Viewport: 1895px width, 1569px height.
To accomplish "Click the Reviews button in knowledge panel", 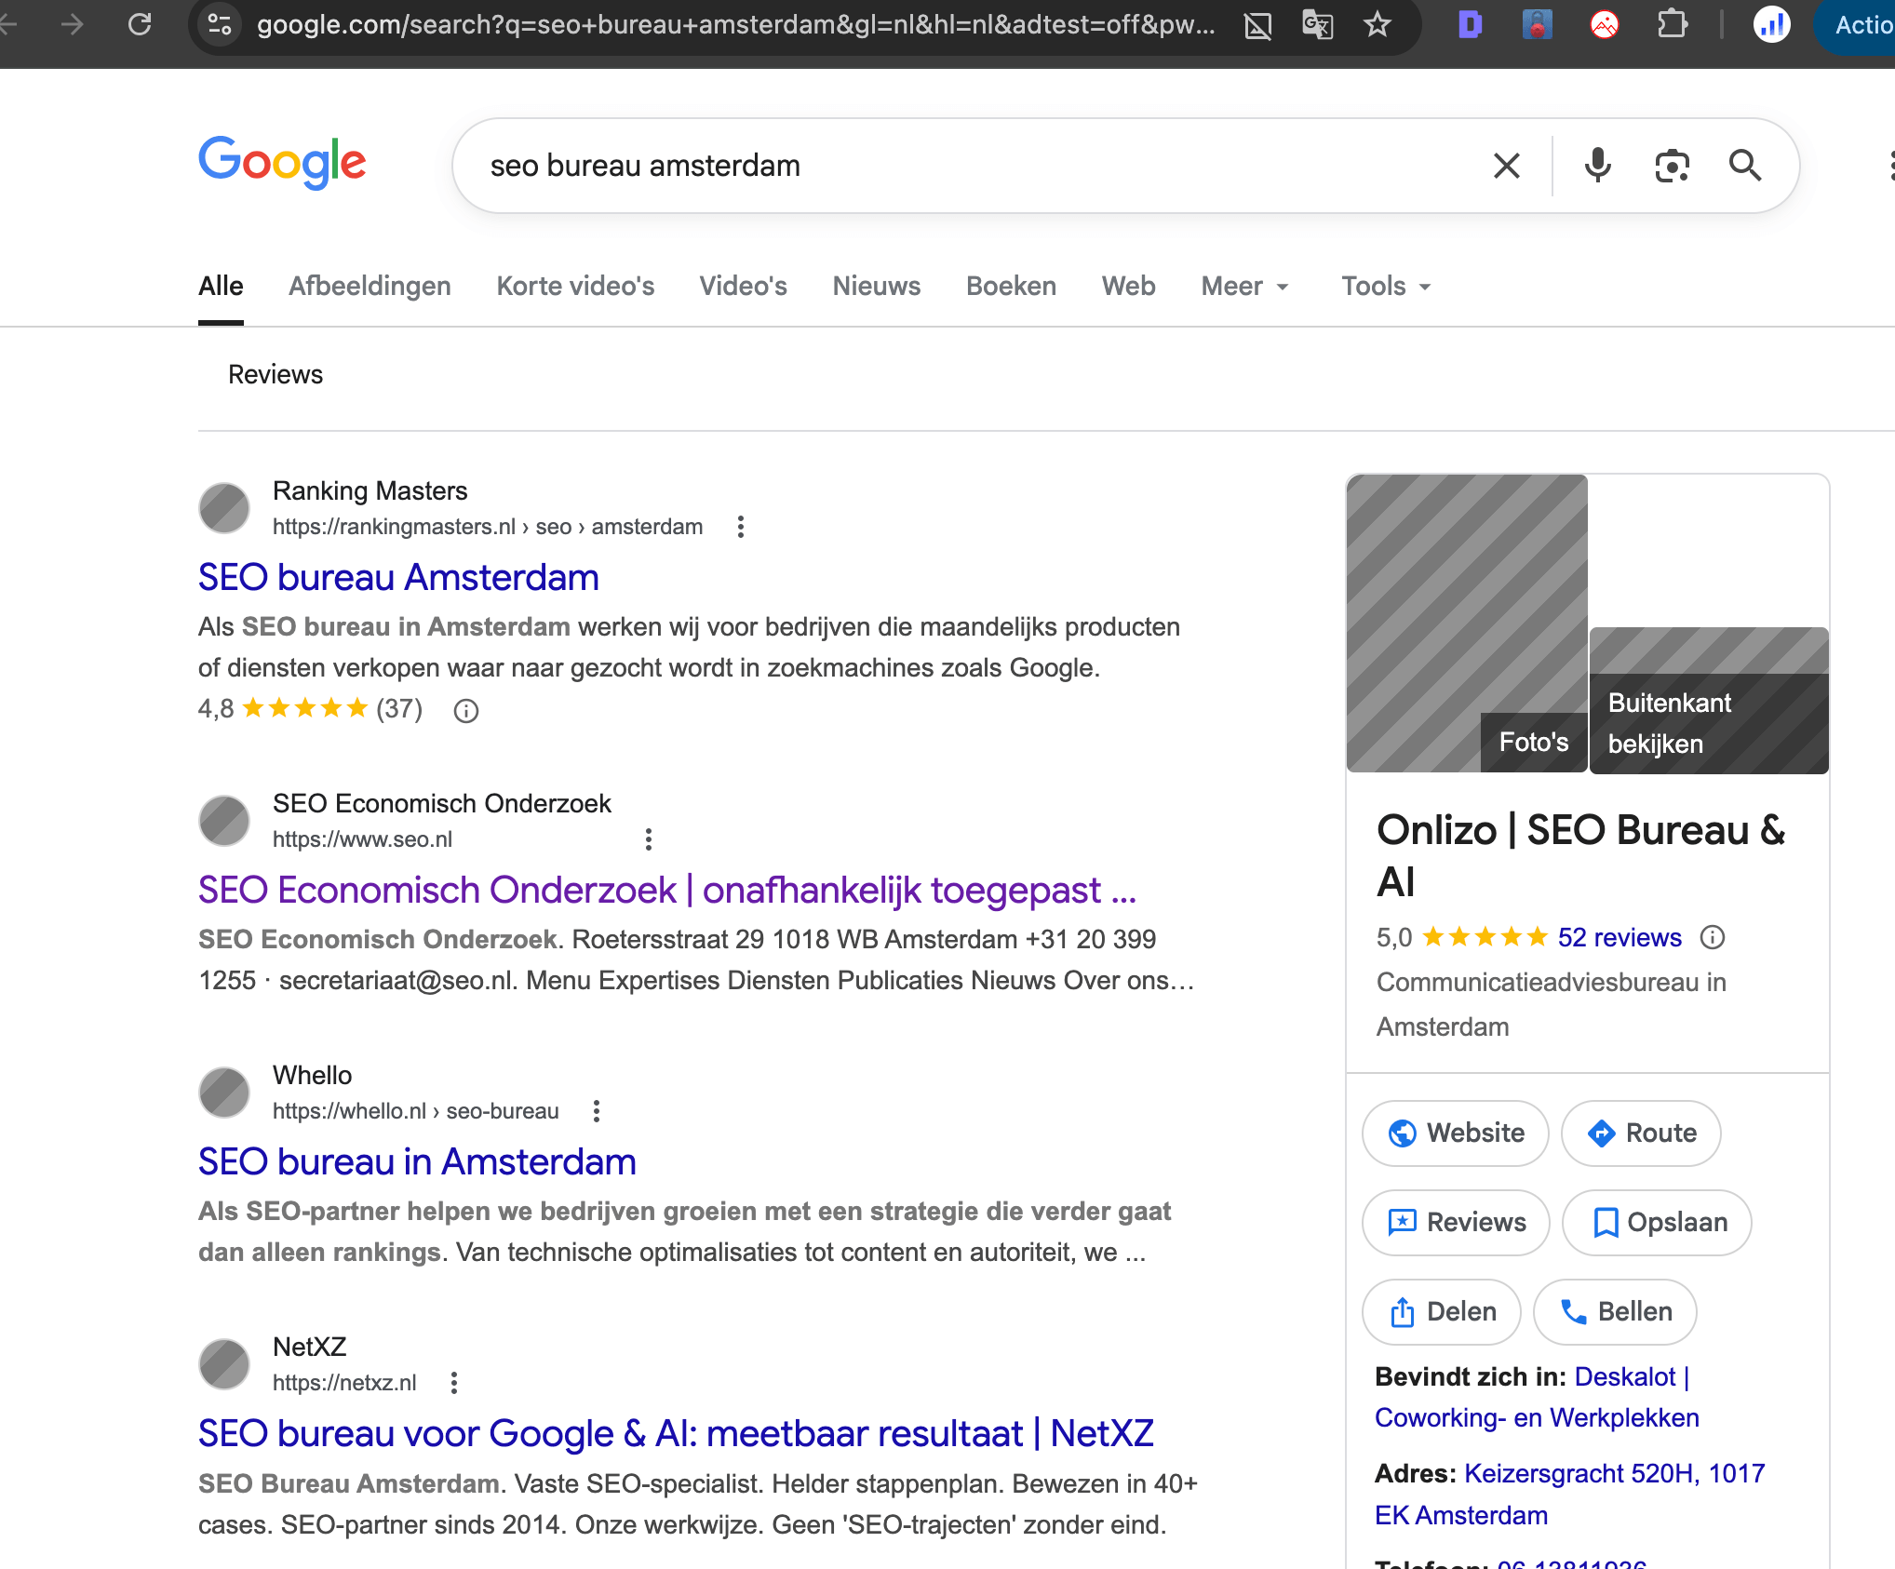I will (x=1456, y=1223).
